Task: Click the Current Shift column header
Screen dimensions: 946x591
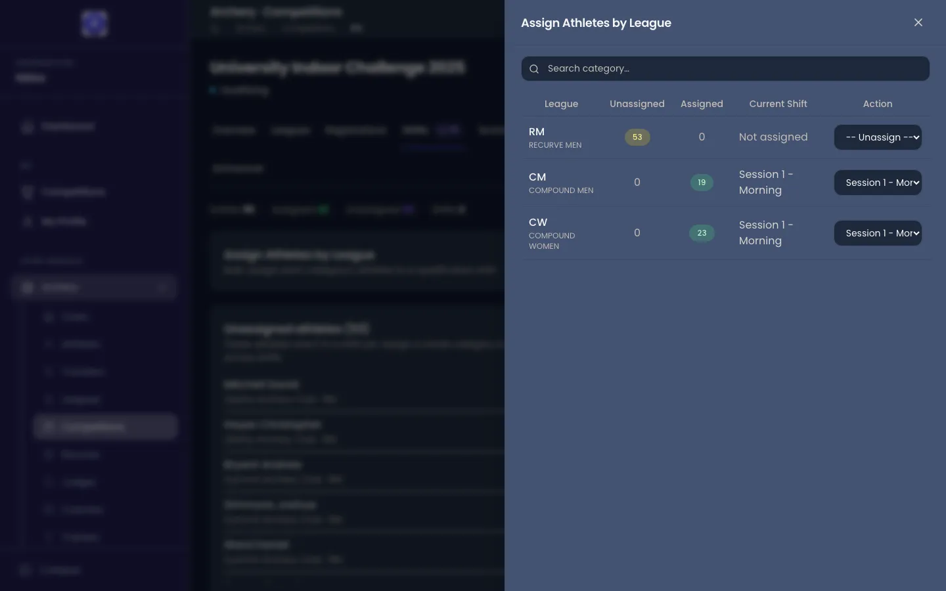Action: 778,104
